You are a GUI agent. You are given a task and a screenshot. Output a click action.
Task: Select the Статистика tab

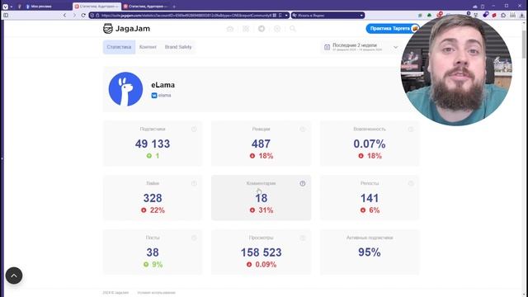(x=119, y=47)
